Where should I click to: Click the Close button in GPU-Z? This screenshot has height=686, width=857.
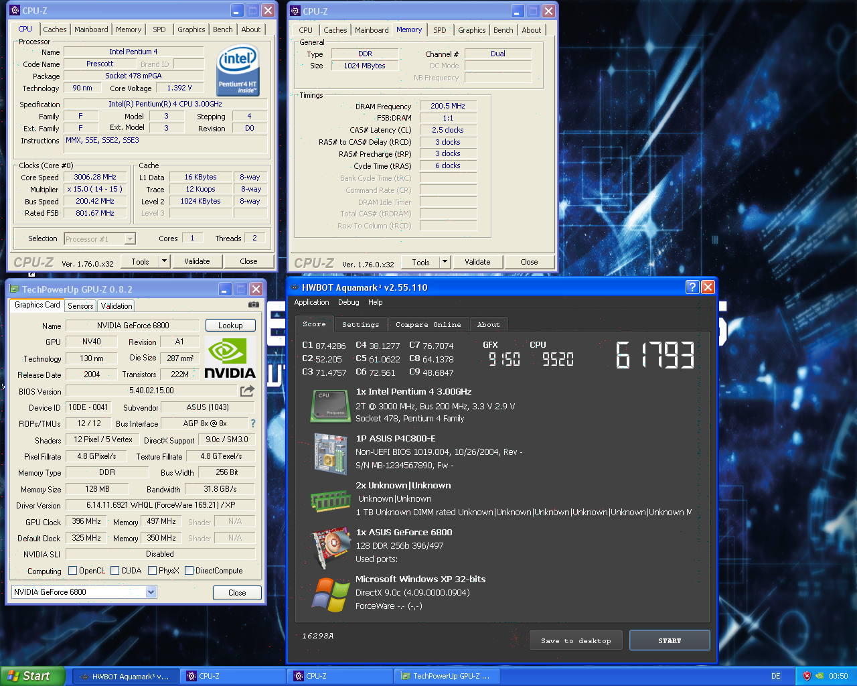[x=237, y=593]
